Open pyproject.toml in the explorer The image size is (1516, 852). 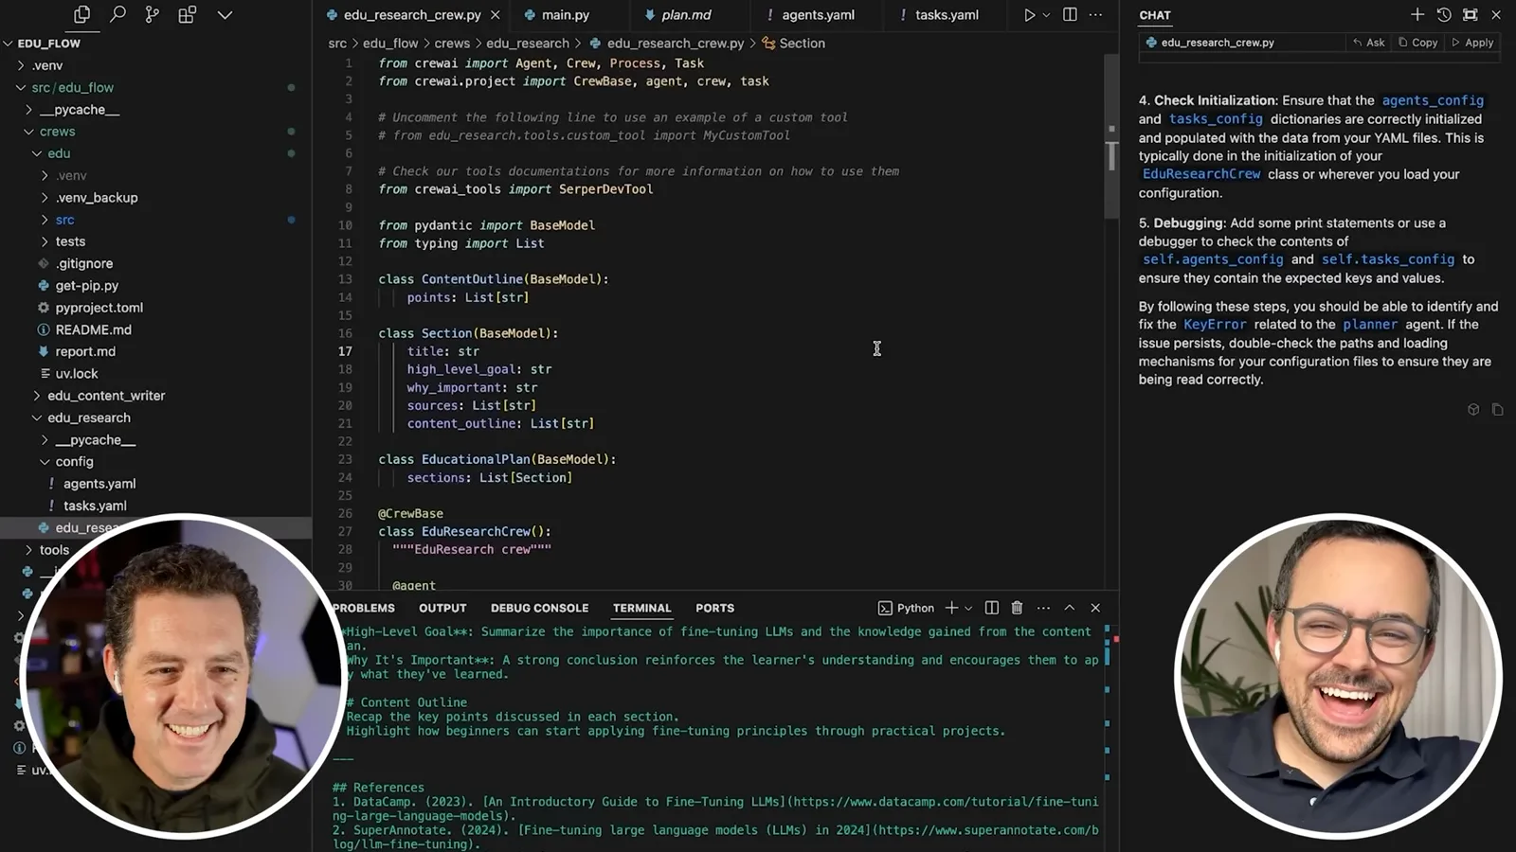99,308
